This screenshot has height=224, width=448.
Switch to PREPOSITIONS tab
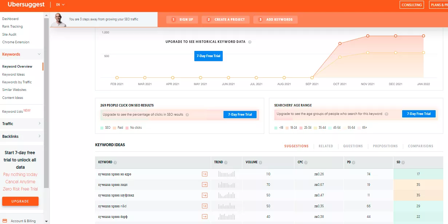(385, 146)
